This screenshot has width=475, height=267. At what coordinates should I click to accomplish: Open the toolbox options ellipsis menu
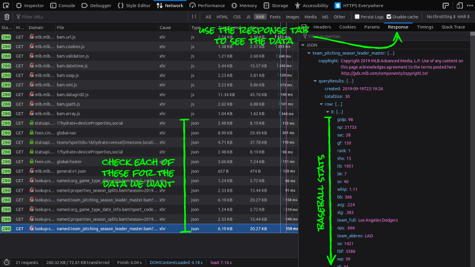[x=470, y=5]
